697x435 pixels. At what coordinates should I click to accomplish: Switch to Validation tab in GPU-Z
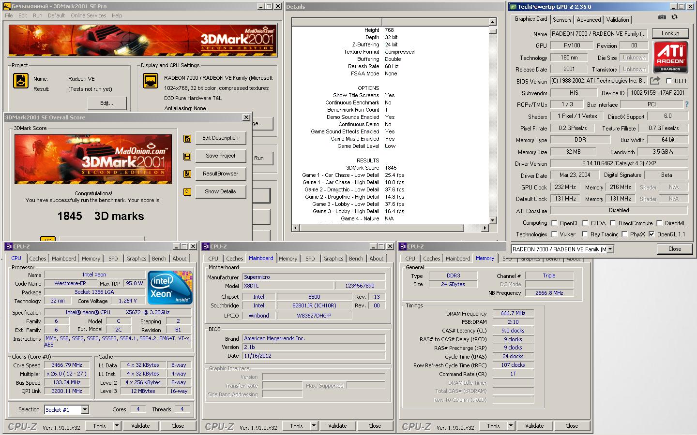618,19
